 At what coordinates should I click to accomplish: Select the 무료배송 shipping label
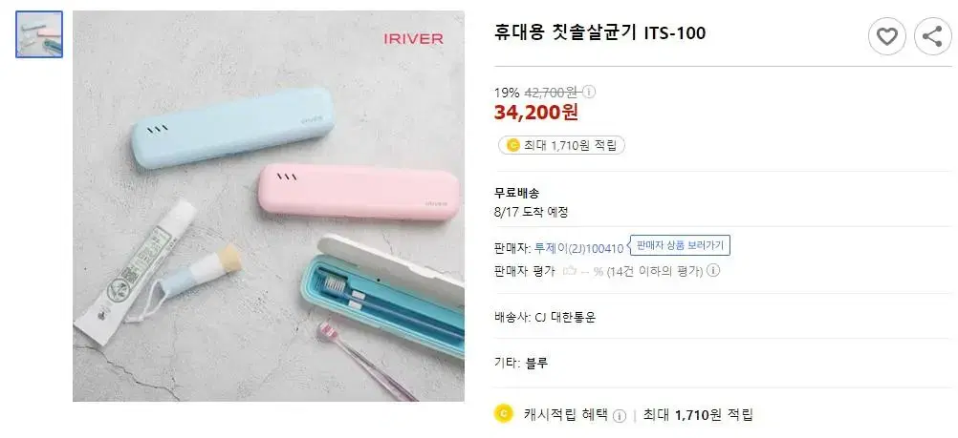click(x=517, y=194)
